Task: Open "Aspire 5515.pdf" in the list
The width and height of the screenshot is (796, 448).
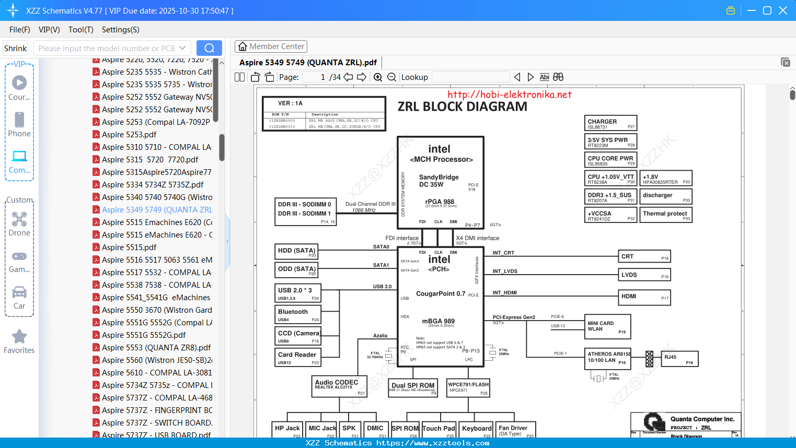Action: [125, 247]
